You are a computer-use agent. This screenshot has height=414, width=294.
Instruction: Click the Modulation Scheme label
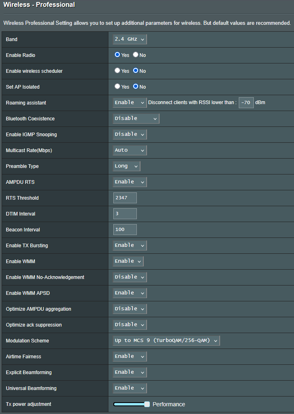coord(28,341)
